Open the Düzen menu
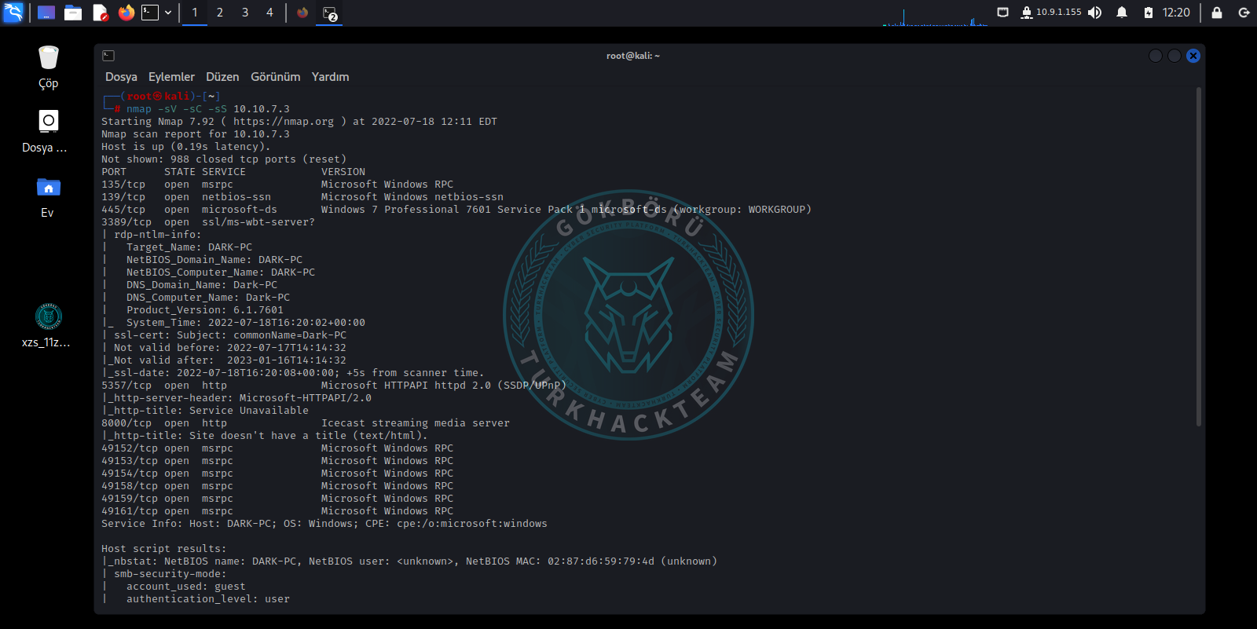1257x629 pixels. click(x=222, y=77)
